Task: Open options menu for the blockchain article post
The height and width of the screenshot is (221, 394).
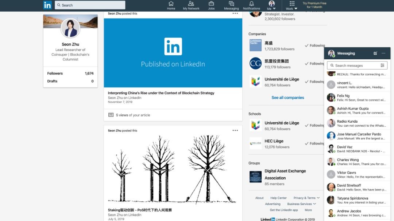Action: coord(235,13)
